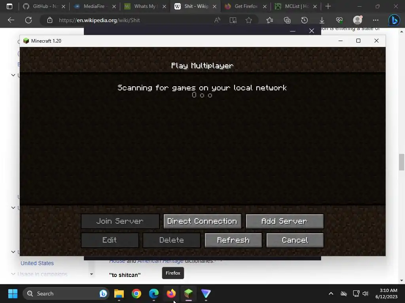405x303 pixels.
Task: Open the Bing Chat sidebar button
Action: [394, 20]
